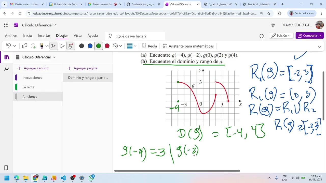The height and width of the screenshot is (183, 326).
Task: Expand pen thickness dropdown arrow
Action: tap(135, 46)
